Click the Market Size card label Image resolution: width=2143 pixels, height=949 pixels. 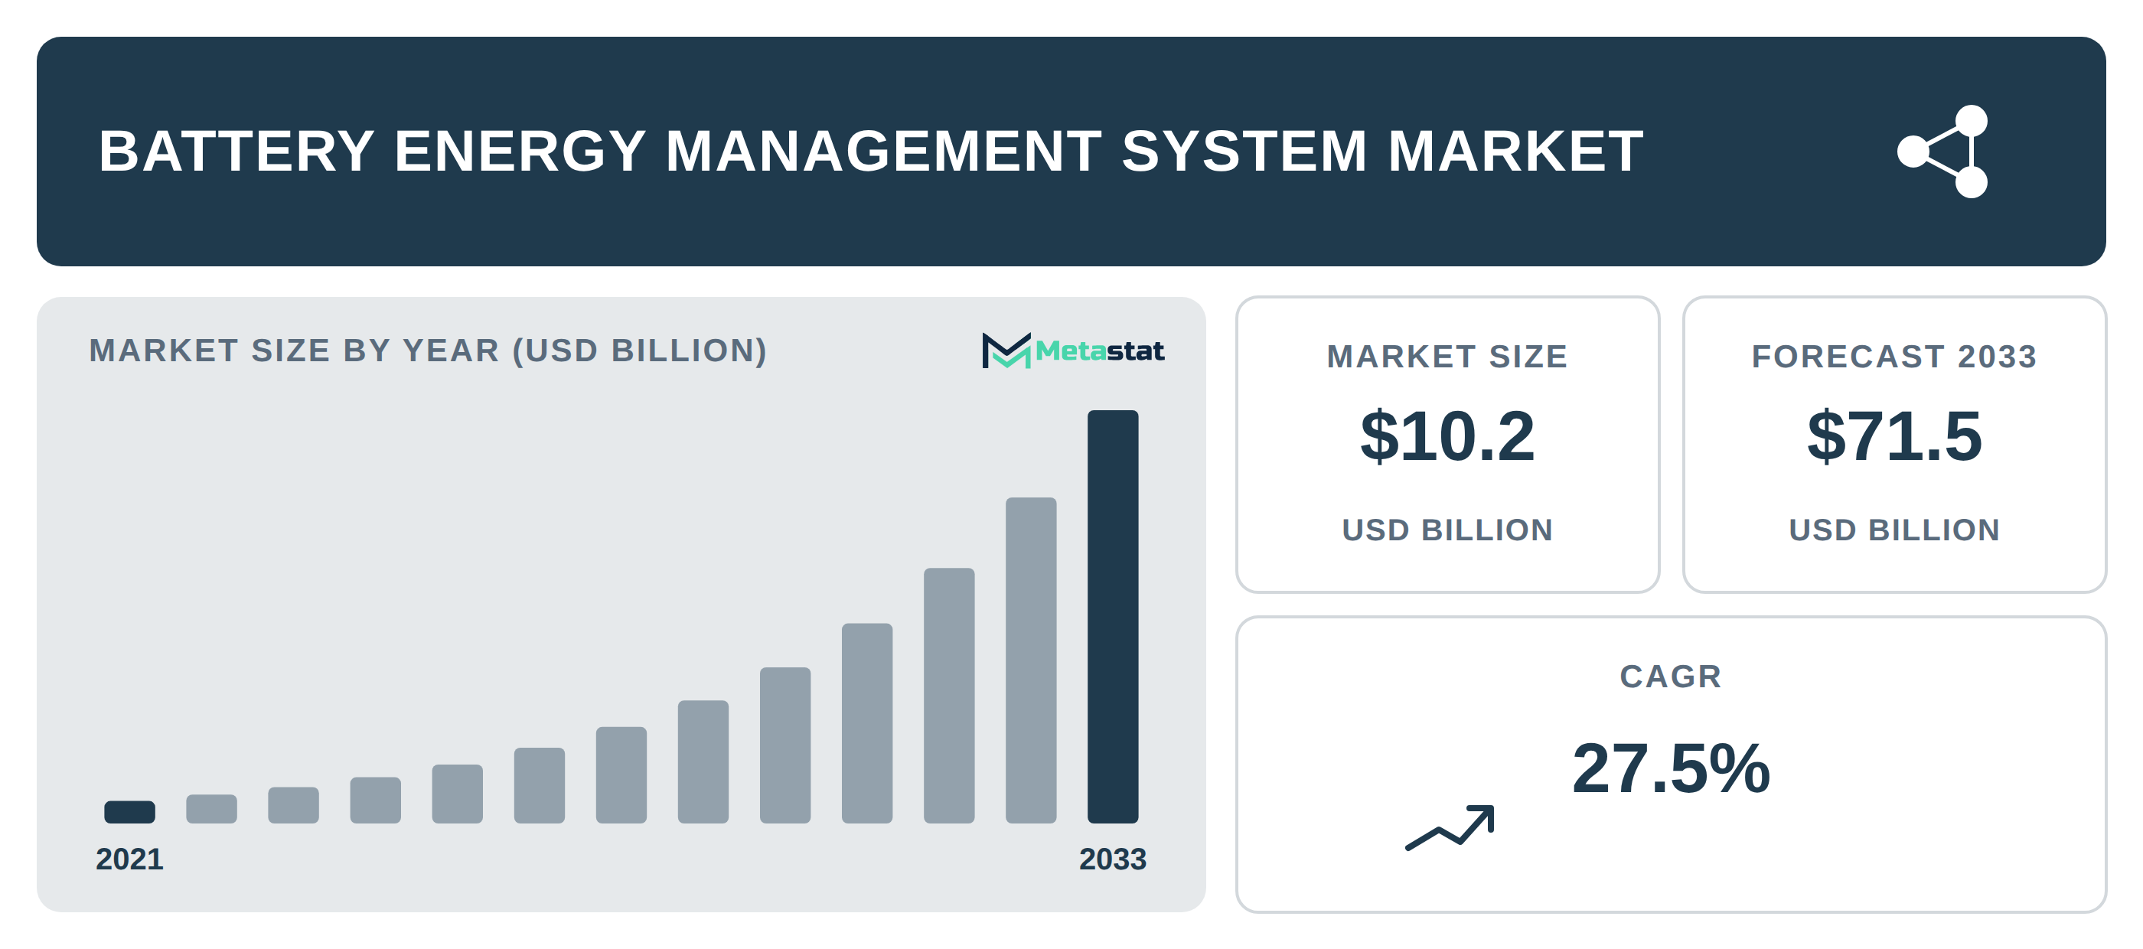(x=1447, y=356)
